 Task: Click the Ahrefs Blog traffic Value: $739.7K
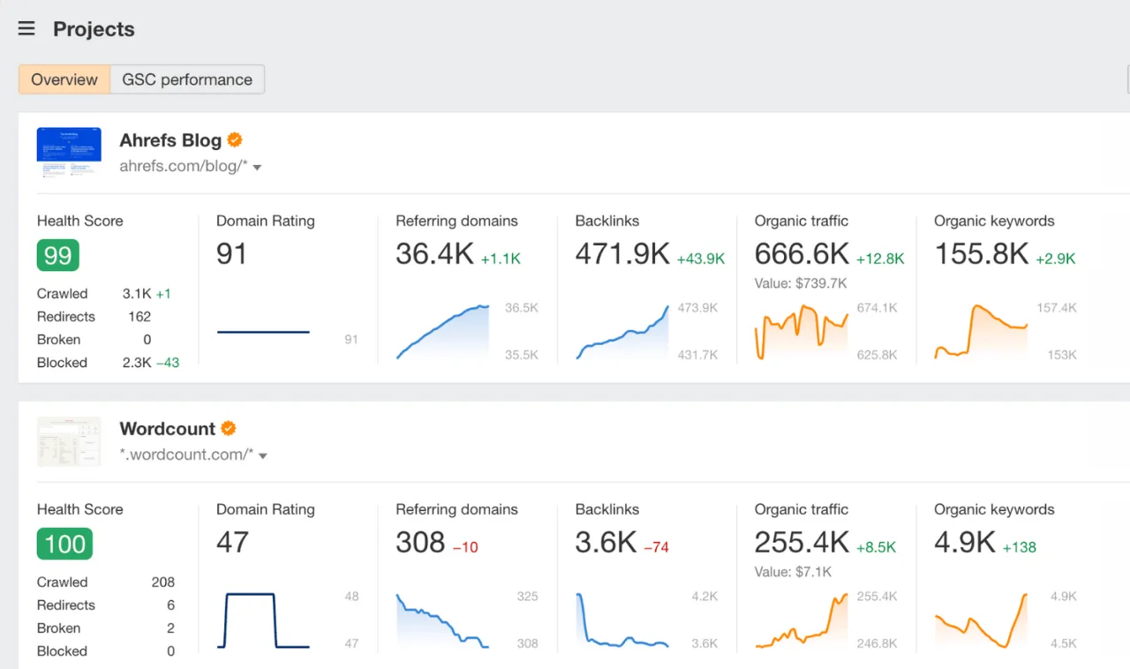click(x=801, y=283)
